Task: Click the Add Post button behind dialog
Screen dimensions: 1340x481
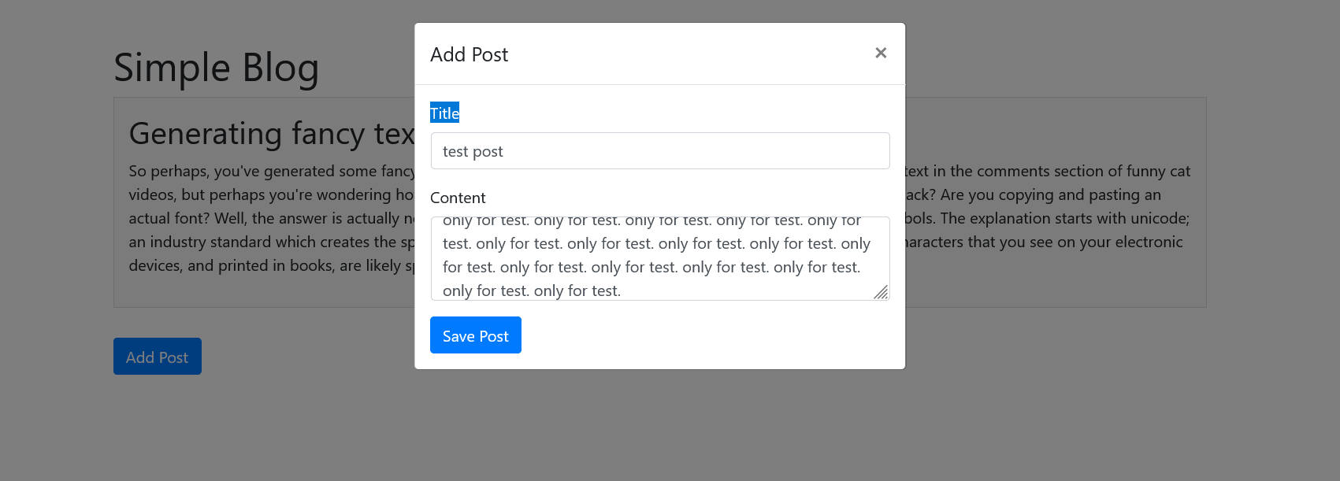Action: [157, 357]
